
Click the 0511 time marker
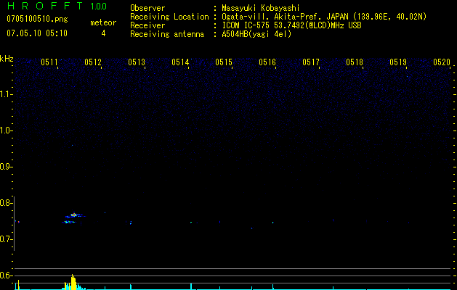coord(49,62)
